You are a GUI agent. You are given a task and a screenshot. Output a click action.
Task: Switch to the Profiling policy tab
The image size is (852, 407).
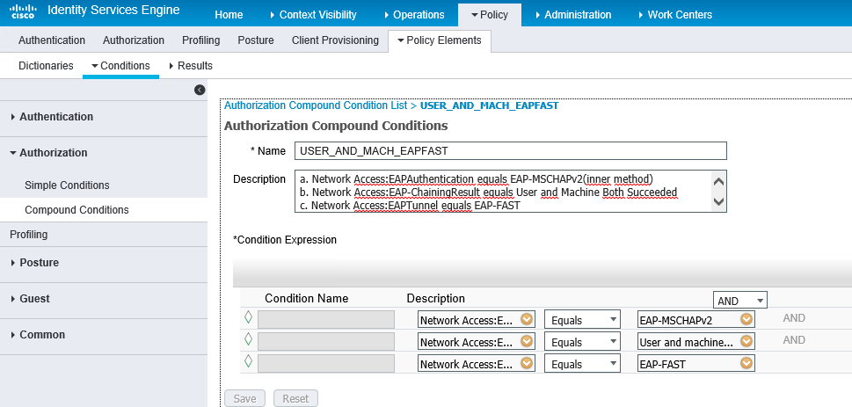tap(201, 40)
